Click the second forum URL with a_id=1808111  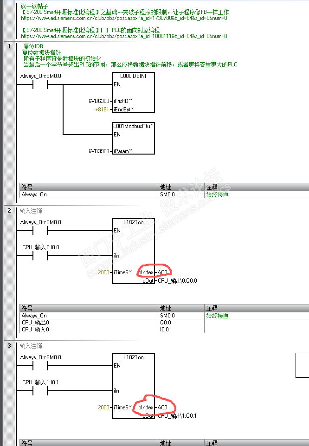coord(124,36)
